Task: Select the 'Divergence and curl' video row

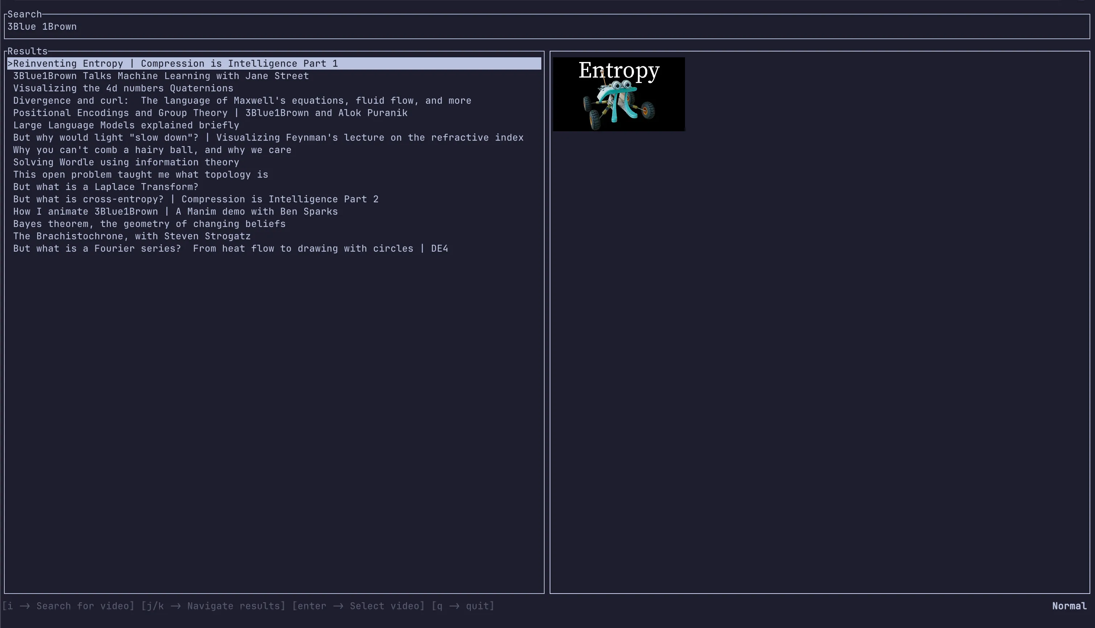Action: [274, 100]
